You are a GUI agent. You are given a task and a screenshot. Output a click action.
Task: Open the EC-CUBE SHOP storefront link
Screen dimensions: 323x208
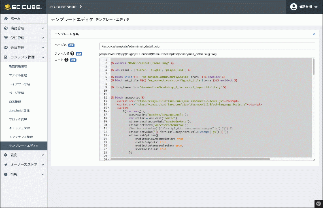pos(63,7)
